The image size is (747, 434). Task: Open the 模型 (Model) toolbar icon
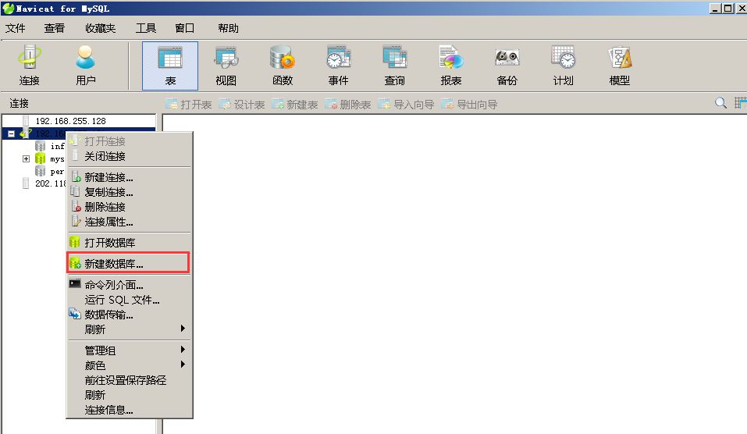(619, 66)
